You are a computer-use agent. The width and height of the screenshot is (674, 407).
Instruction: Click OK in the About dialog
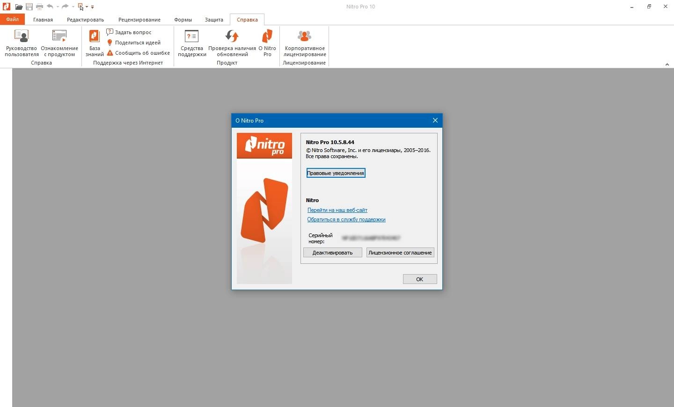[420, 279]
